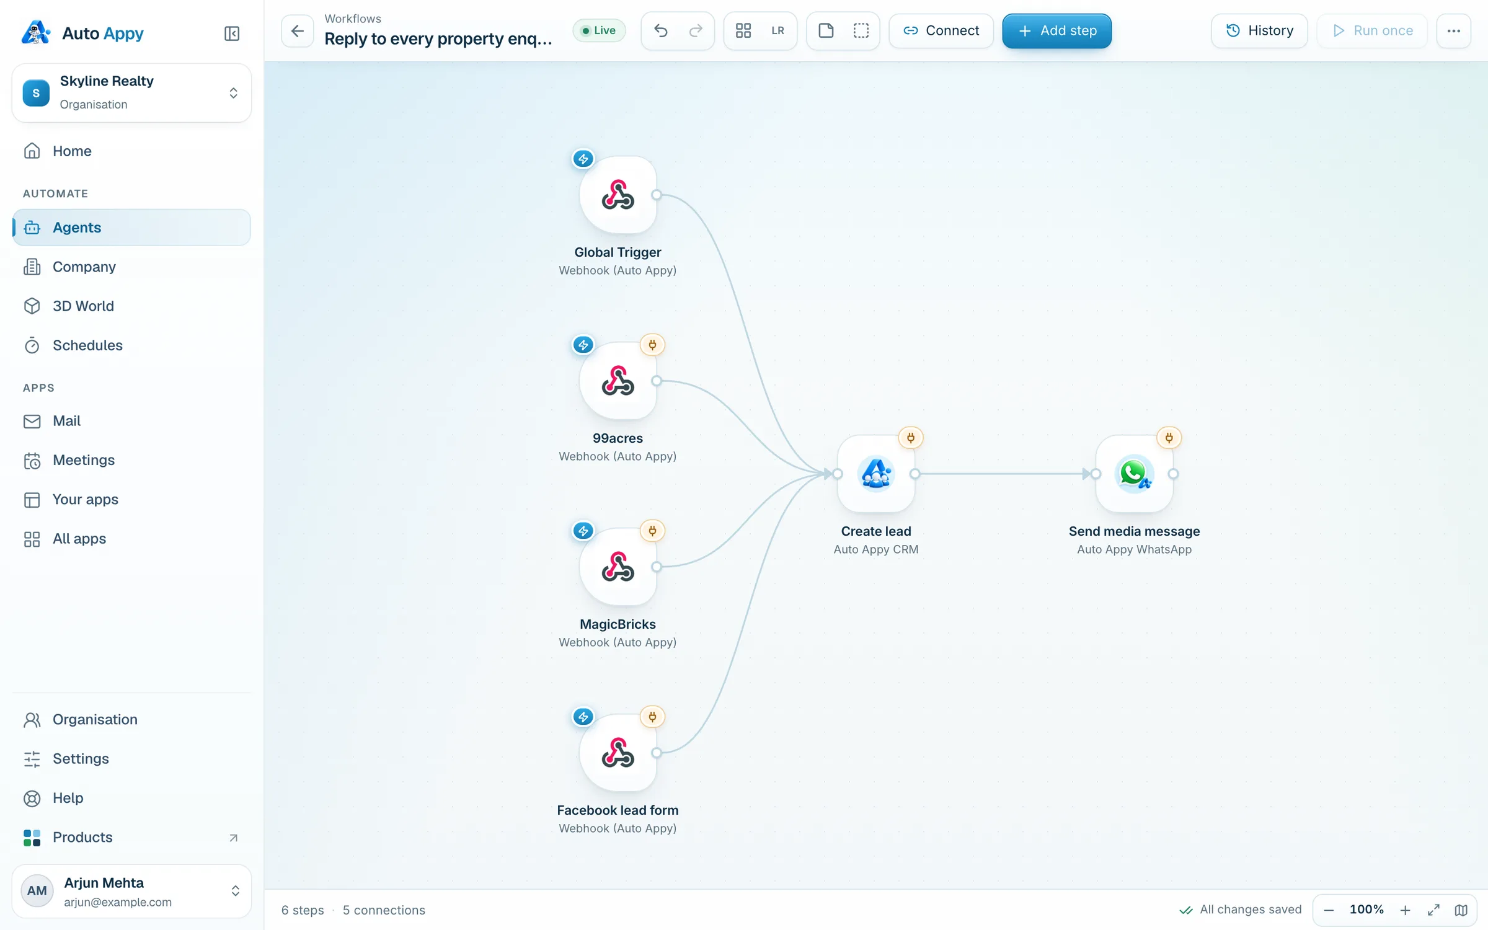Image resolution: width=1488 pixels, height=930 pixels.
Task: Fit the canvas to view with the expand icon
Action: point(1433,910)
